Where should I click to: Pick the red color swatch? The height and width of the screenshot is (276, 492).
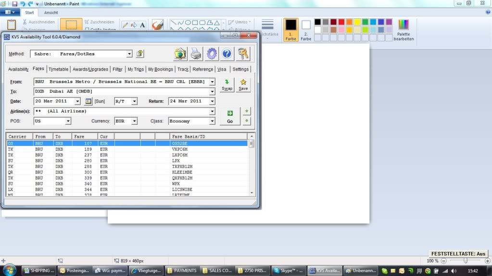341,22
